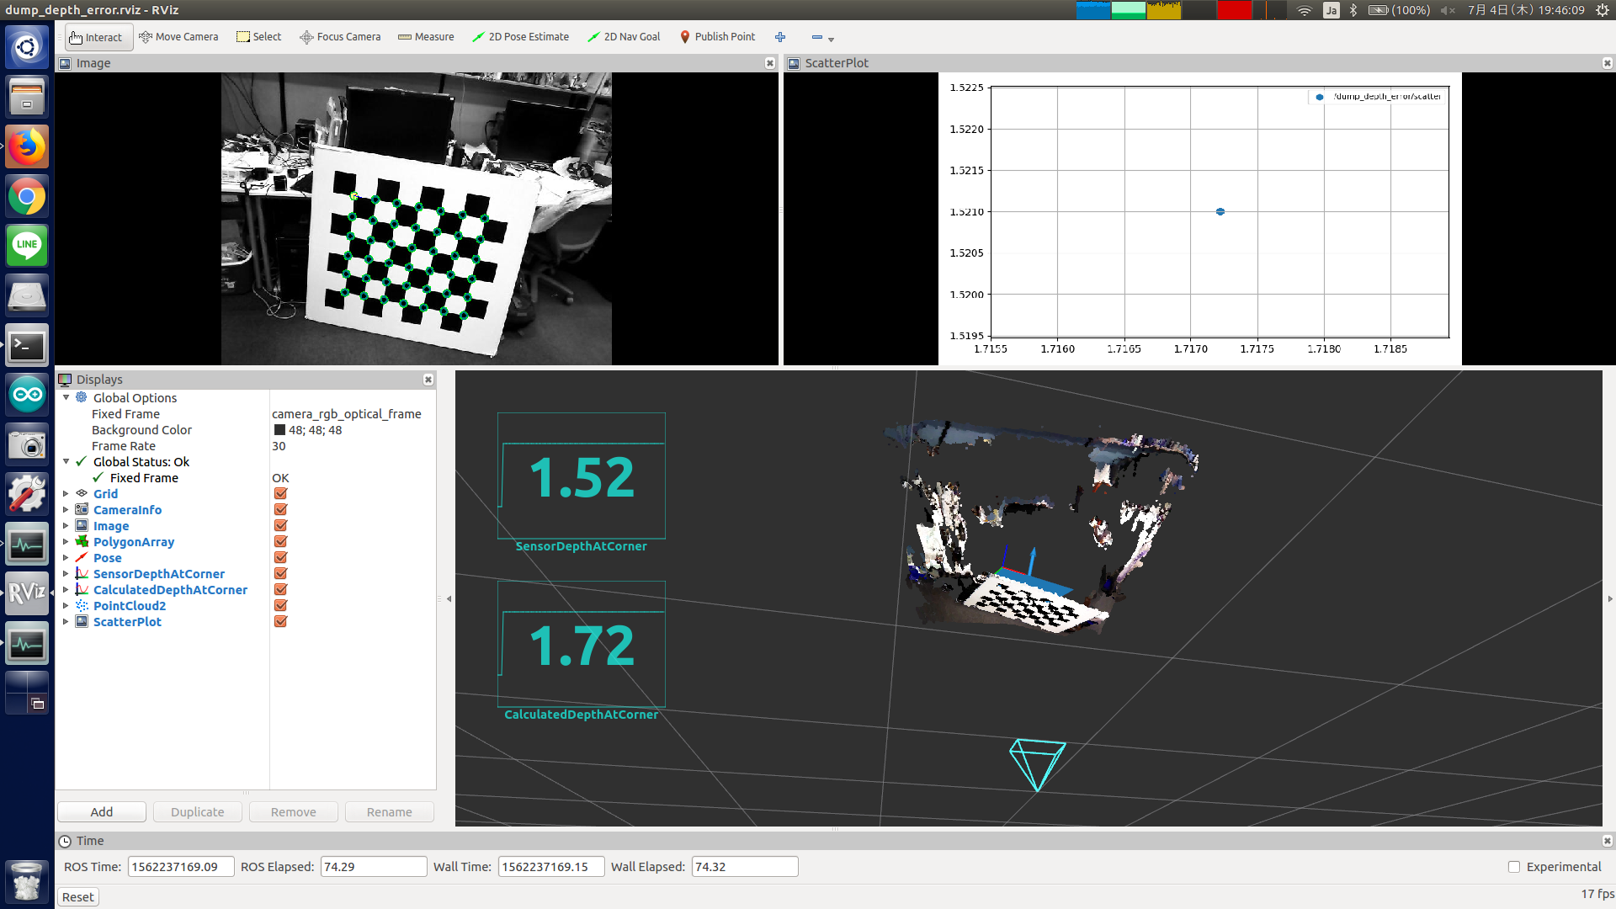Select the Publish Point tool
1616x909 pixels.
coord(717,37)
